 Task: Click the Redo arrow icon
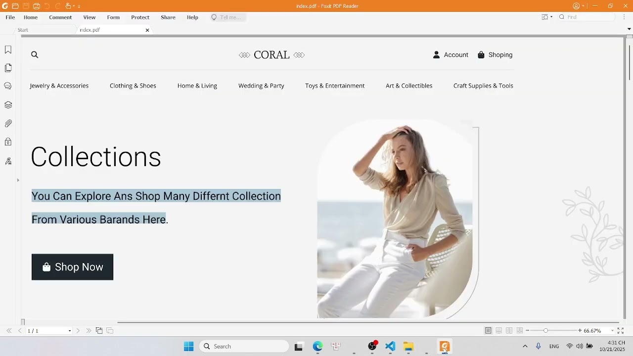pyautogui.click(x=58, y=6)
